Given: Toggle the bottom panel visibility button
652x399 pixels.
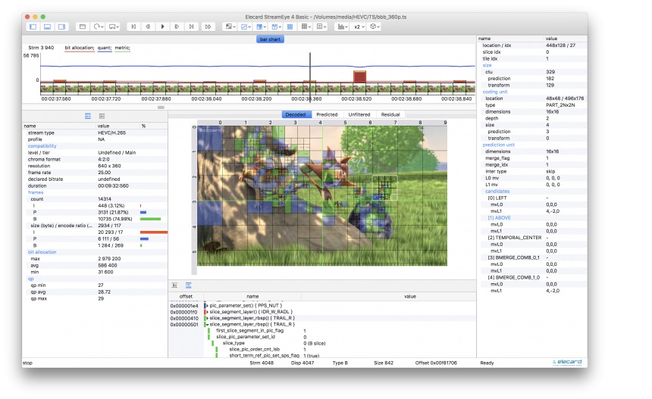Looking at the screenshot, I should (48, 26).
